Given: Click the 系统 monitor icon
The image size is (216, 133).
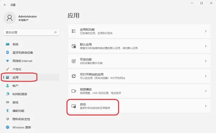Looking at the screenshot, I should (8, 44).
